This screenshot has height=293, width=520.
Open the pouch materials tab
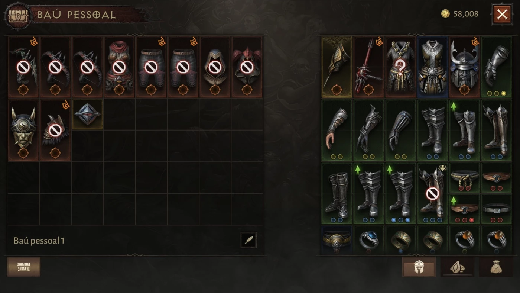[496, 267]
